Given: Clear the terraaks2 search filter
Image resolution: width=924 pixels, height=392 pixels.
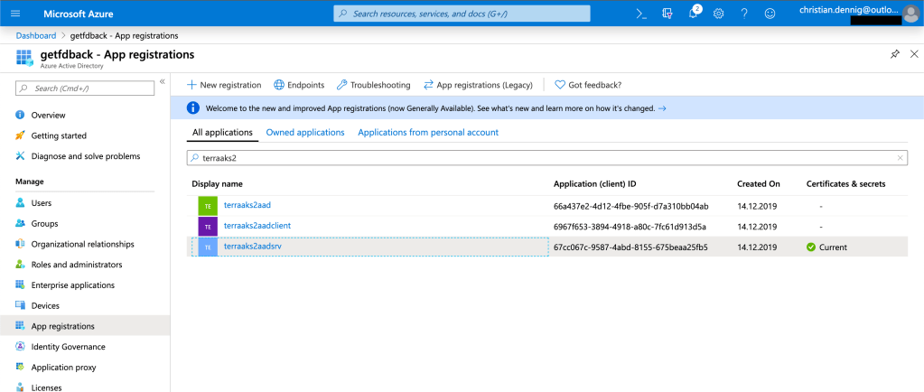Looking at the screenshot, I should [900, 157].
